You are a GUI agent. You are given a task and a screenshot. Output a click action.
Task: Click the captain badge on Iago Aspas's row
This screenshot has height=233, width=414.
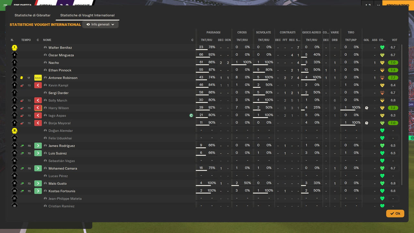(x=191, y=116)
